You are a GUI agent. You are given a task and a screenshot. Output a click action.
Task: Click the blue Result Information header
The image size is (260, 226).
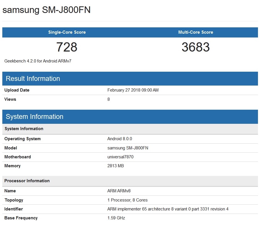click(130, 79)
